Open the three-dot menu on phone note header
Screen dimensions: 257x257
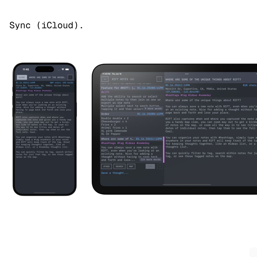[70, 77]
